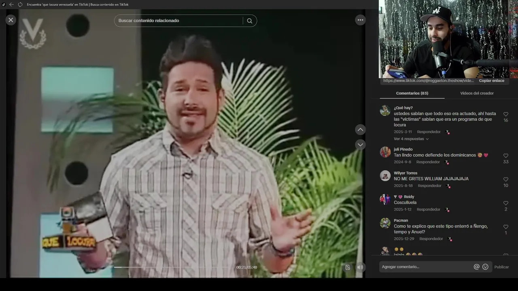Mute the video with the speaker icon
Image resolution: width=518 pixels, height=291 pixels.
359,267
